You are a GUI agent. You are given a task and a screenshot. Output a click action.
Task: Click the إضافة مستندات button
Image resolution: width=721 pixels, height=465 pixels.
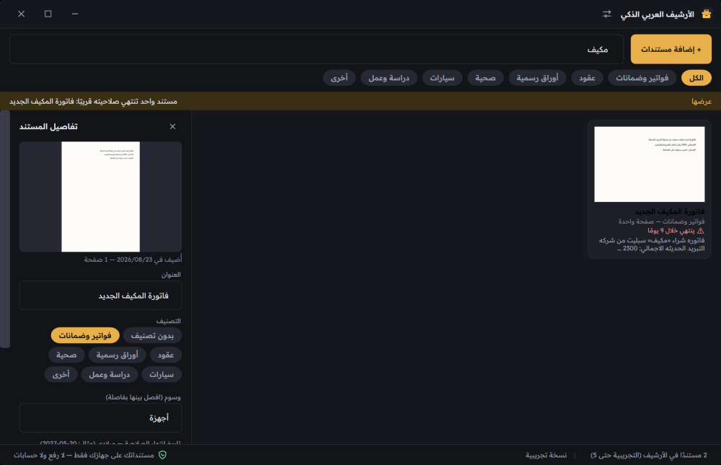[x=671, y=49]
